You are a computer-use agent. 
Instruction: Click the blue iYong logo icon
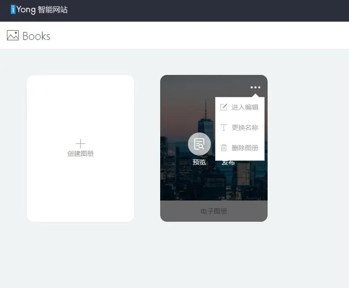coord(13,10)
